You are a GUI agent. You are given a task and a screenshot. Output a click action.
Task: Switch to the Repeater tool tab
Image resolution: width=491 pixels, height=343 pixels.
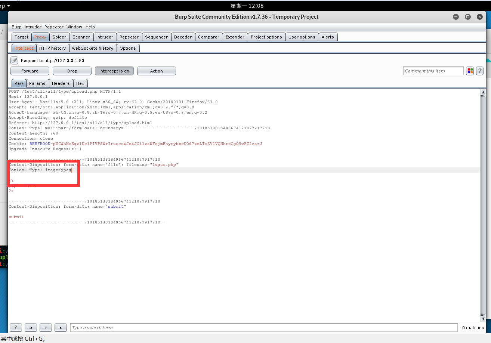(129, 37)
